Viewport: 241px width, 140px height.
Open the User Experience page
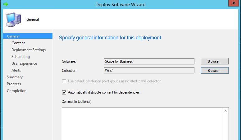point(24,63)
